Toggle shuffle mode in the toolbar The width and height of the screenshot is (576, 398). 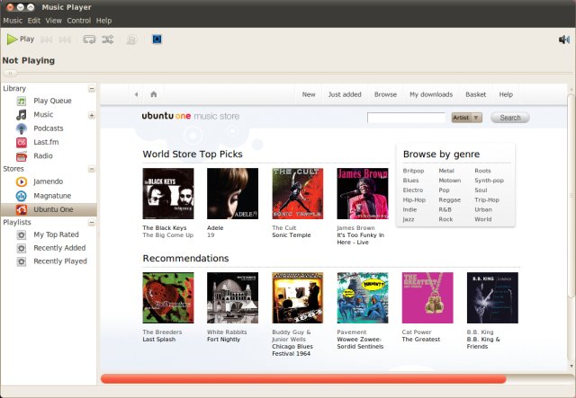coord(108,40)
